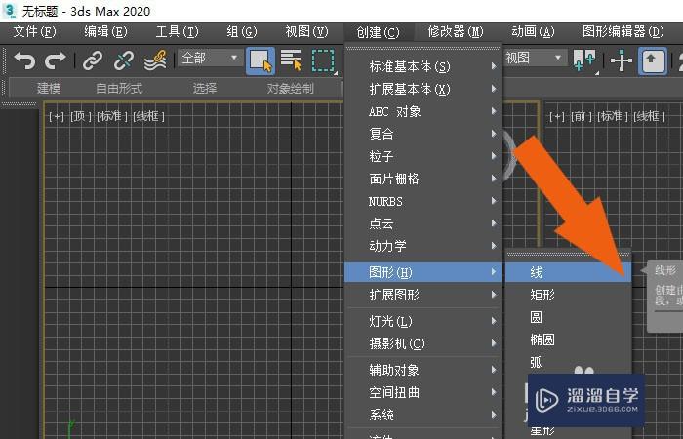Choose 矩形 from the shapes submenu

[568, 295]
